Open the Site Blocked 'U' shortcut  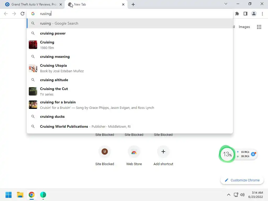(105, 155)
